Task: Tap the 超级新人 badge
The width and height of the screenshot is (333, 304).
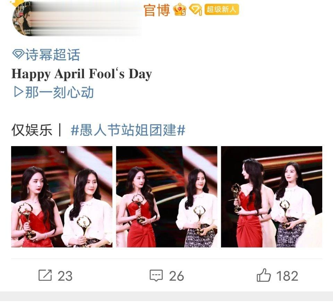Action: tap(222, 10)
